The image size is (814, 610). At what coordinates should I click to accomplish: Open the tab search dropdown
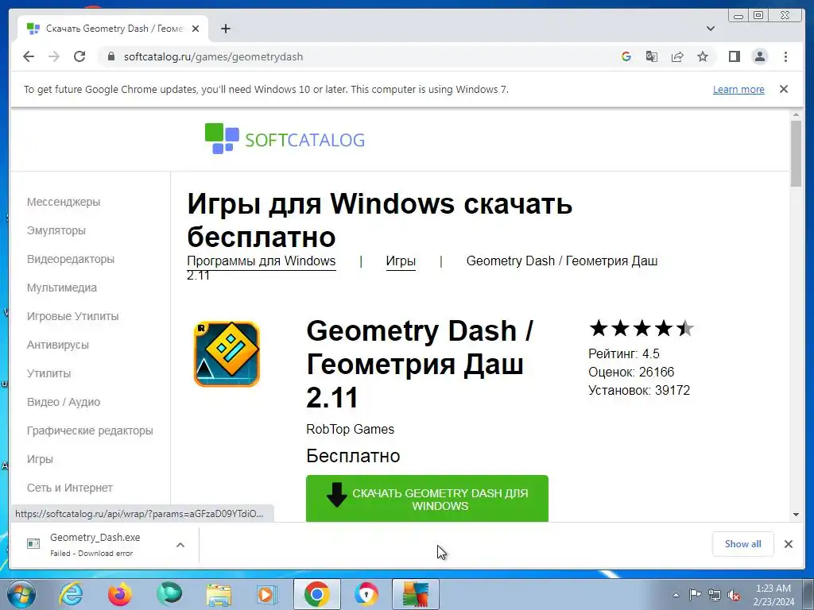(711, 29)
